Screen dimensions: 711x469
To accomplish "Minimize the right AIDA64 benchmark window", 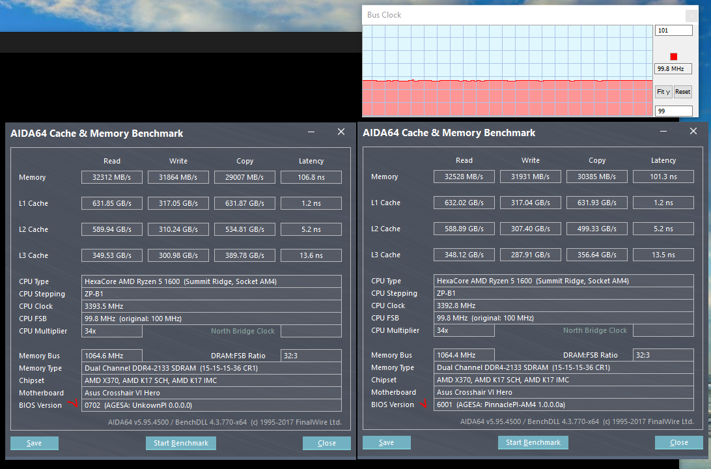I will click(x=663, y=132).
